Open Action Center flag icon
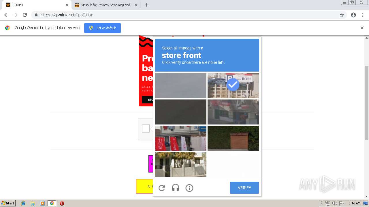369x207 pixels. pos(342,203)
